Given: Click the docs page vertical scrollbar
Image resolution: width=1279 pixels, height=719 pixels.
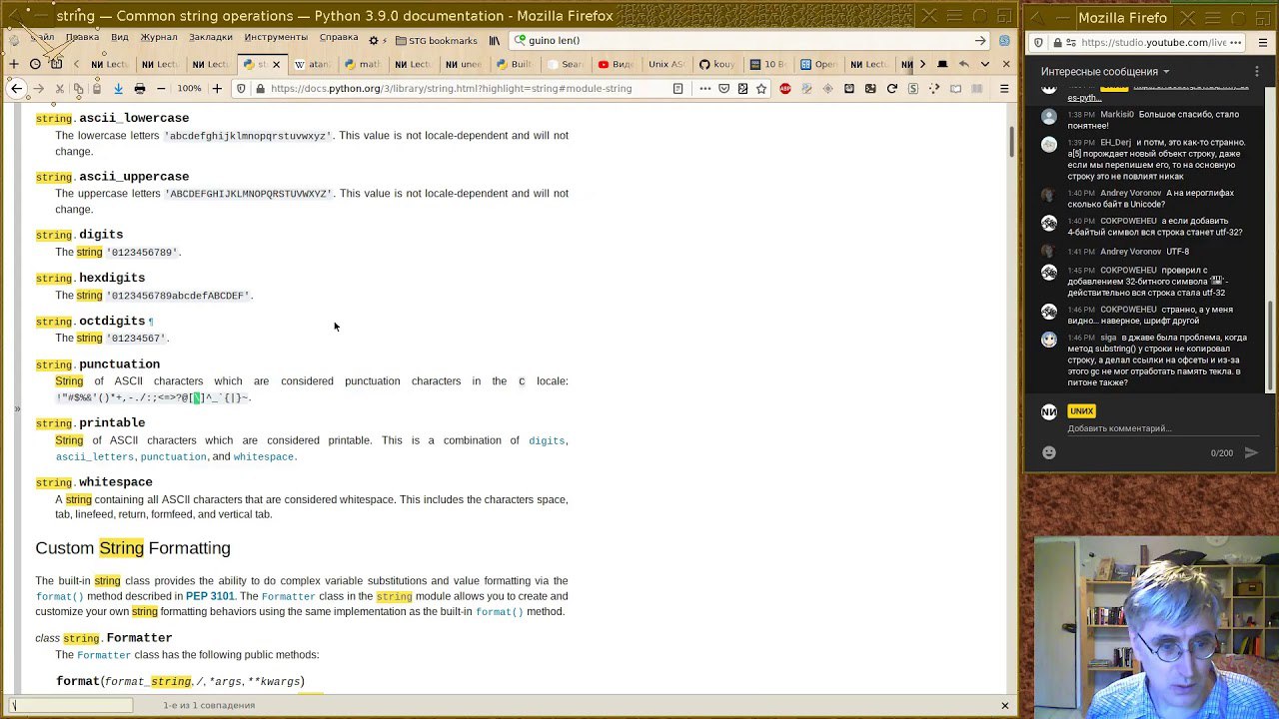Looking at the screenshot, I should click(1012, 140).
